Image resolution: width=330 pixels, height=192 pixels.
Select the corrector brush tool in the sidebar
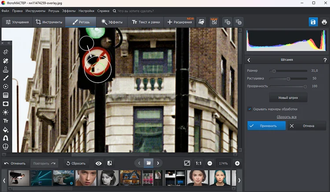[6, 78]
